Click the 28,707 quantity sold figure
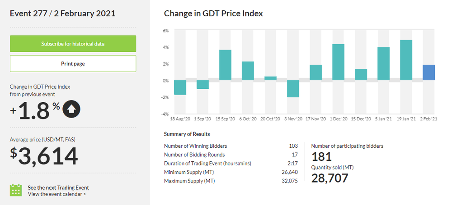452x205 pixels. point(330,178)
